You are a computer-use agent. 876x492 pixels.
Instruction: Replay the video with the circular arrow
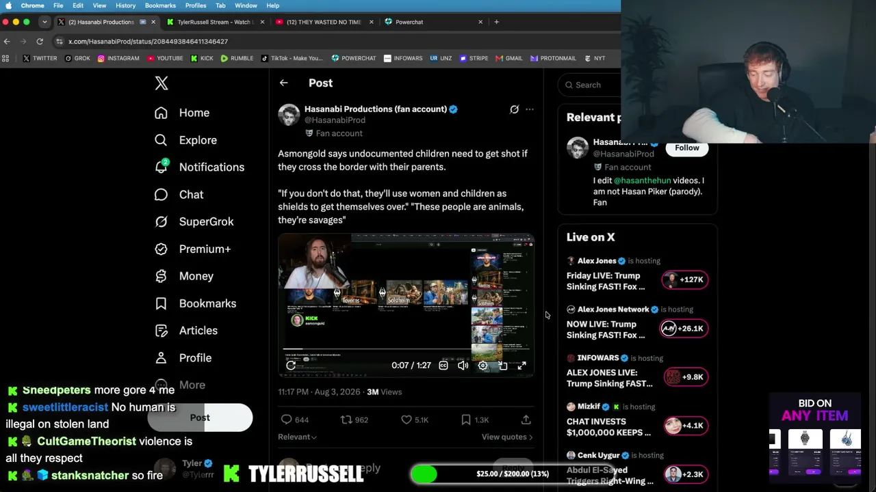coord(291,366)
